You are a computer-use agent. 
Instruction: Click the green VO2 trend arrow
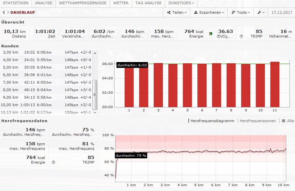(211, 34)
